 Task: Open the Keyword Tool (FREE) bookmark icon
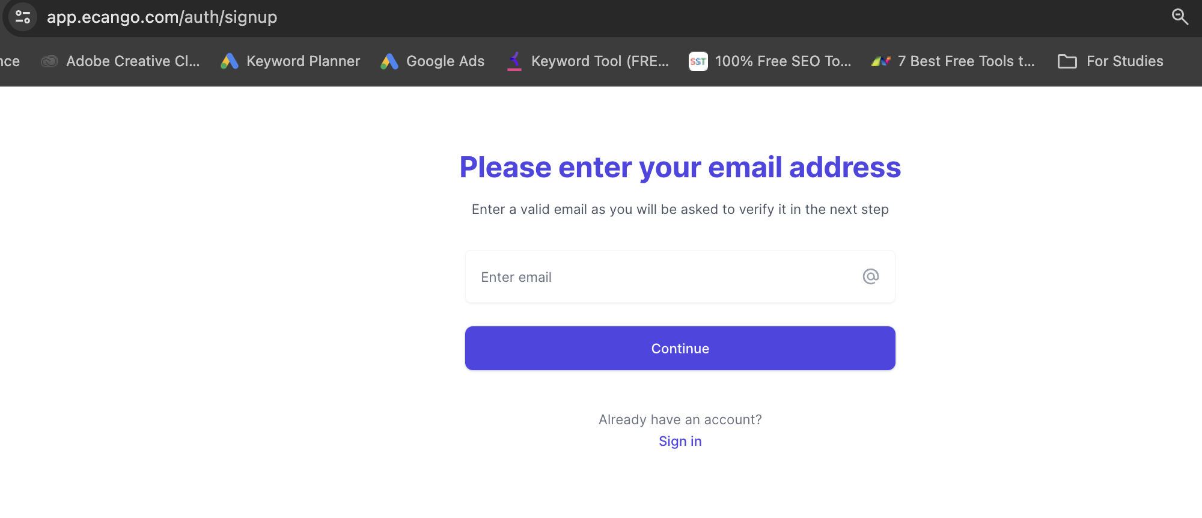513,61
